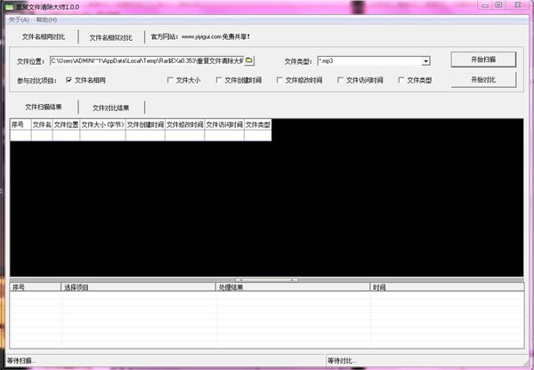
Task: Switch to 文件名相同对比 tab
Action: (44, 36)
